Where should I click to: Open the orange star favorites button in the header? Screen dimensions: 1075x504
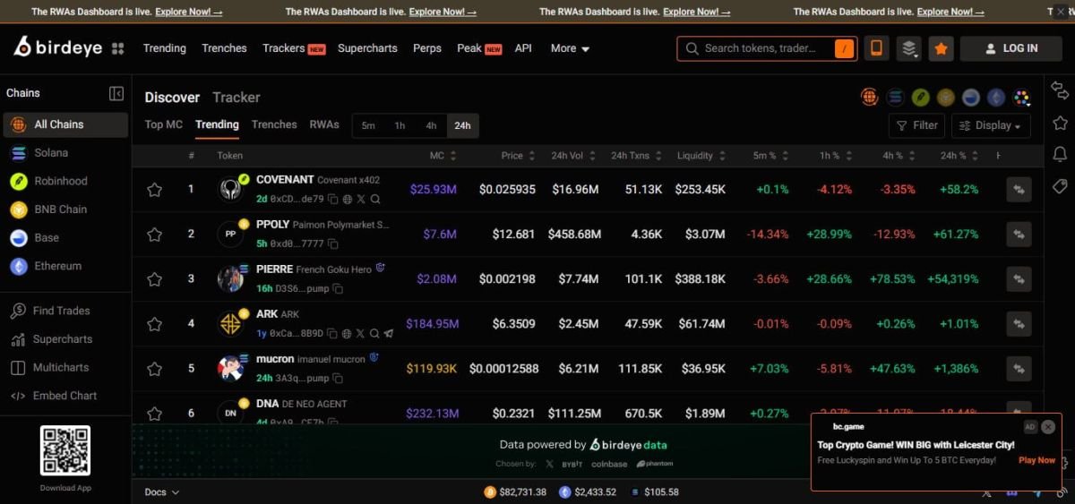click(941, 48)
